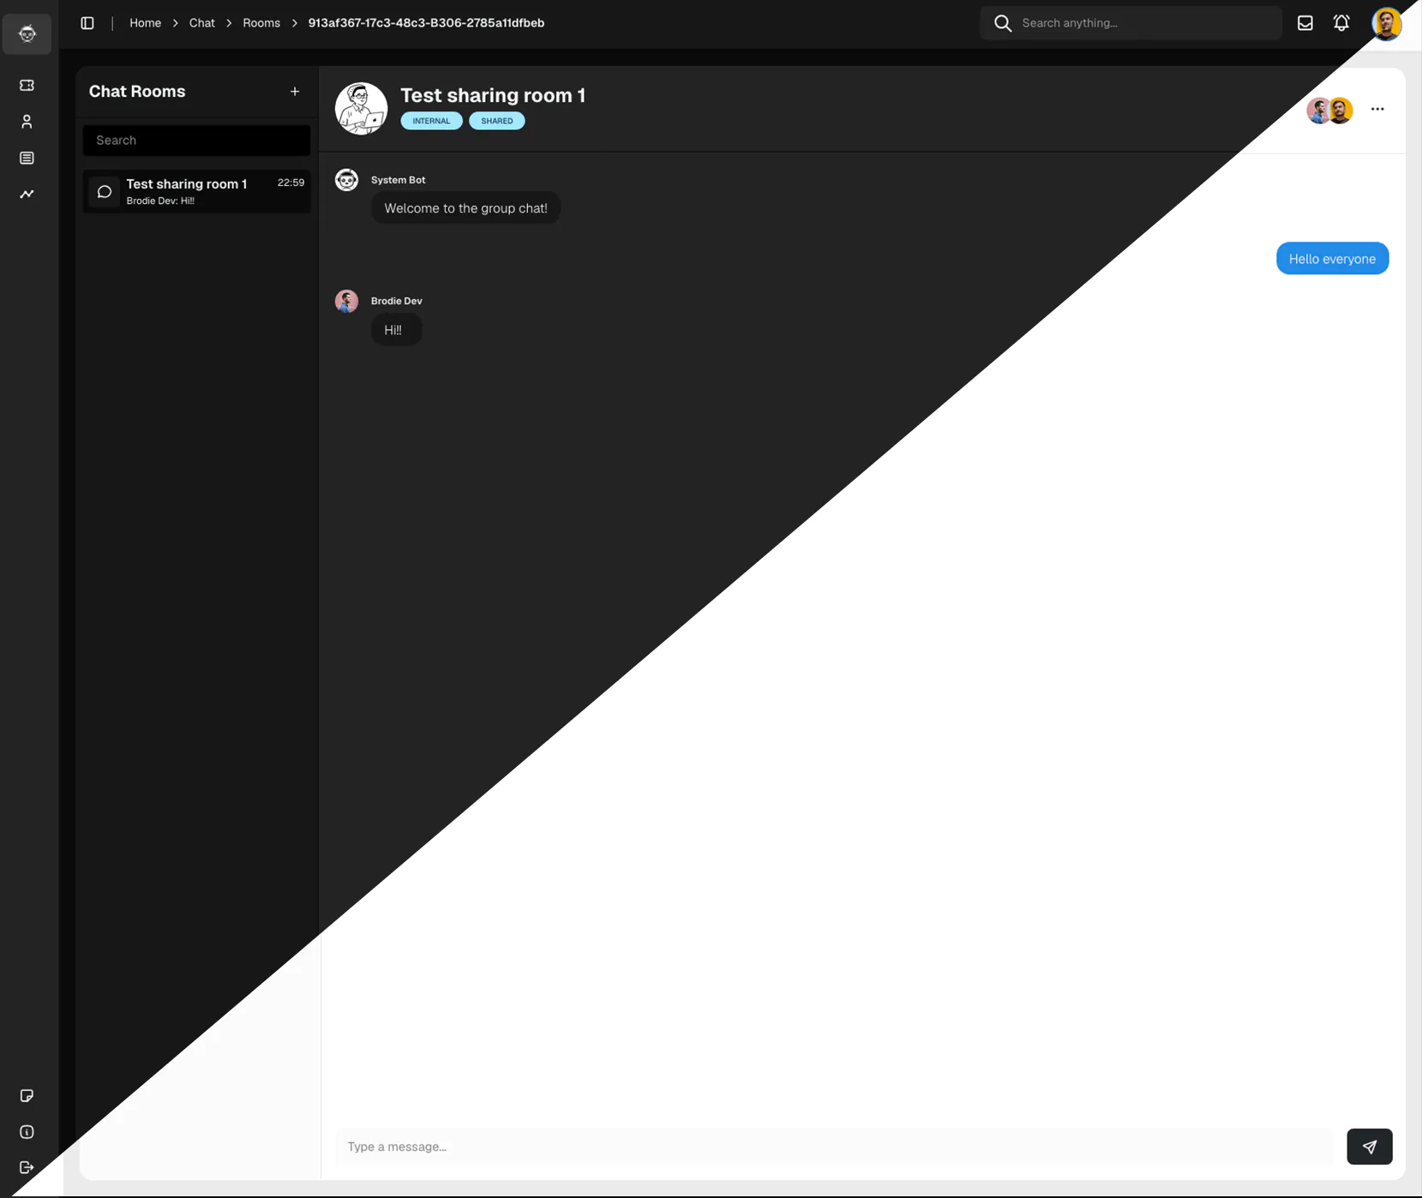Viewport: 1422px width, 1198px height.
Task: Open the analytics chart sidebar icon
Action: pos(27,195)
